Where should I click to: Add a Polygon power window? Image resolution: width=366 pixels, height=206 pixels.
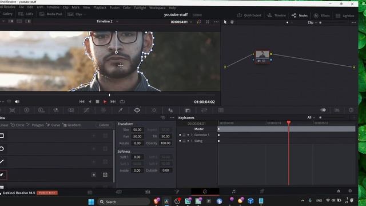click(35, 125)
